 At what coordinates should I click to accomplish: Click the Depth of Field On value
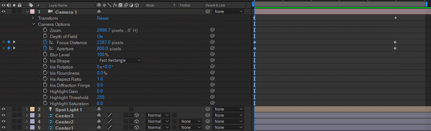[x=100, y=37]
